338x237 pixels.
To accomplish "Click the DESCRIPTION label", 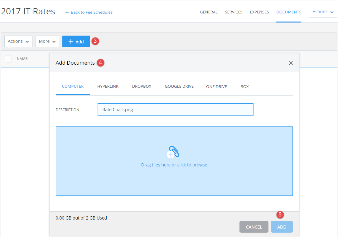I will pyautogui.click(x=67, y=110).
